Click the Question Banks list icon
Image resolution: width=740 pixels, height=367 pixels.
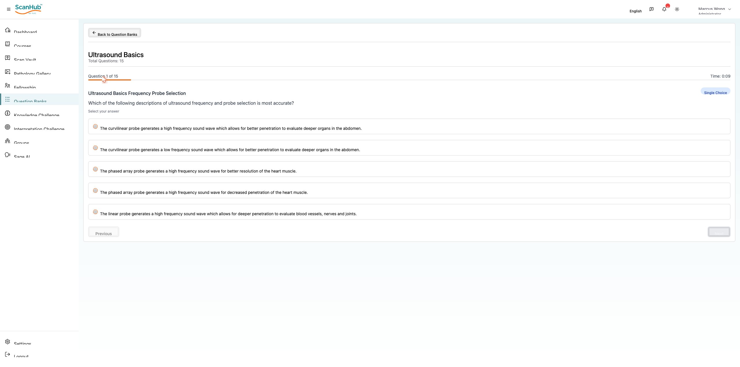click(8, 99)
